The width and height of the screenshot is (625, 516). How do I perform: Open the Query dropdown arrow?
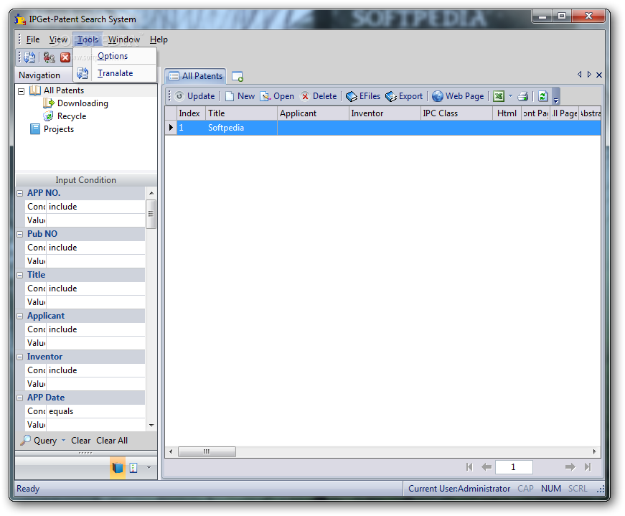[x=63, y=441]
